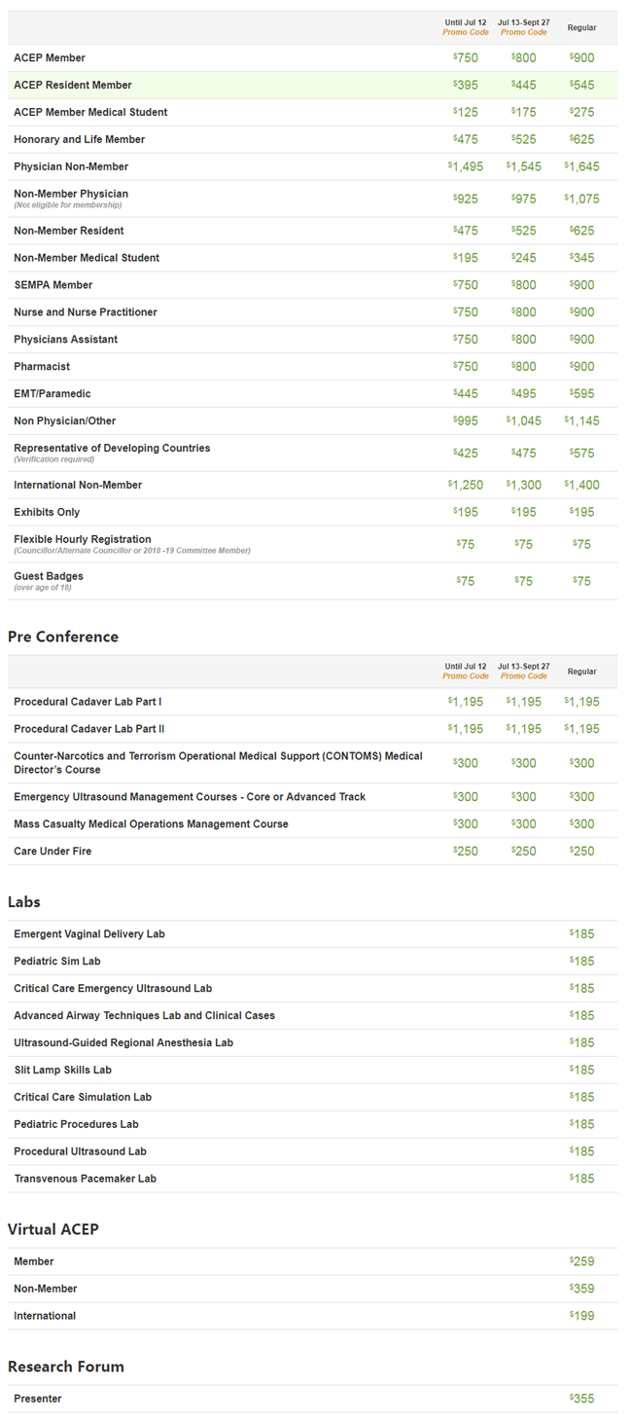Select the Exhibits Only label
Viewport: 632px width, 1421px height.
click(x=47, y=513)
